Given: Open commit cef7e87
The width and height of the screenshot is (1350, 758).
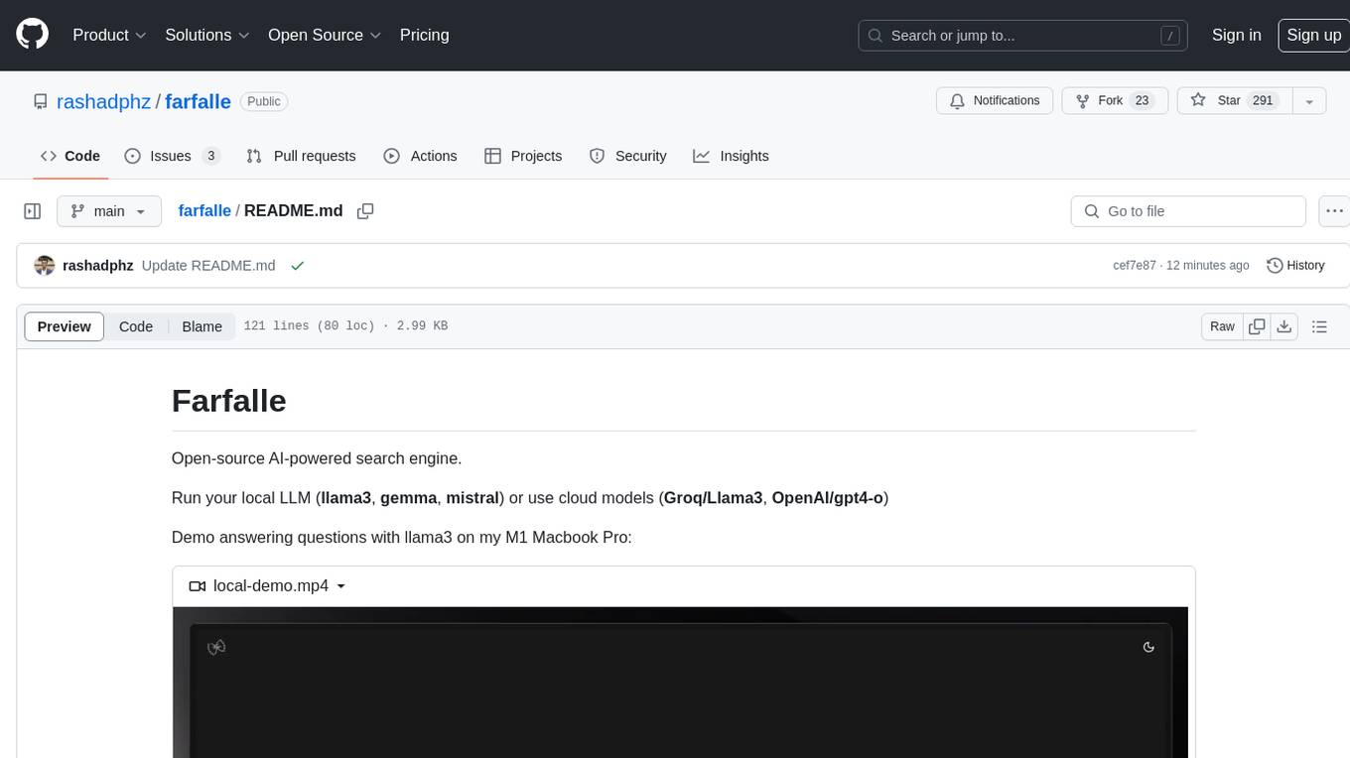Looking at the screenshot, I should (x=1135, y=266).
